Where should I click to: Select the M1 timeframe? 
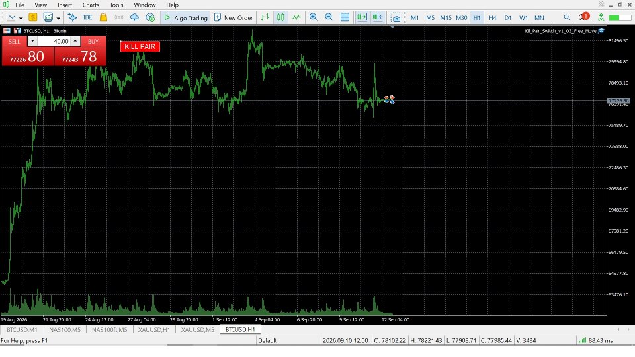click(415, 18)
